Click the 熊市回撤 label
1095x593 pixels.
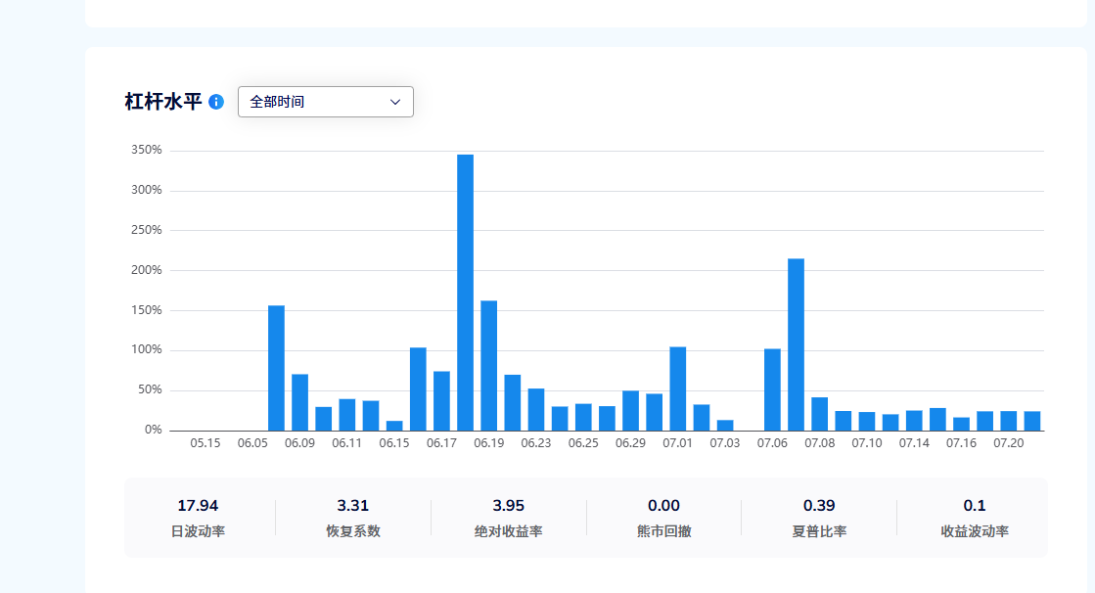[664, 531]
